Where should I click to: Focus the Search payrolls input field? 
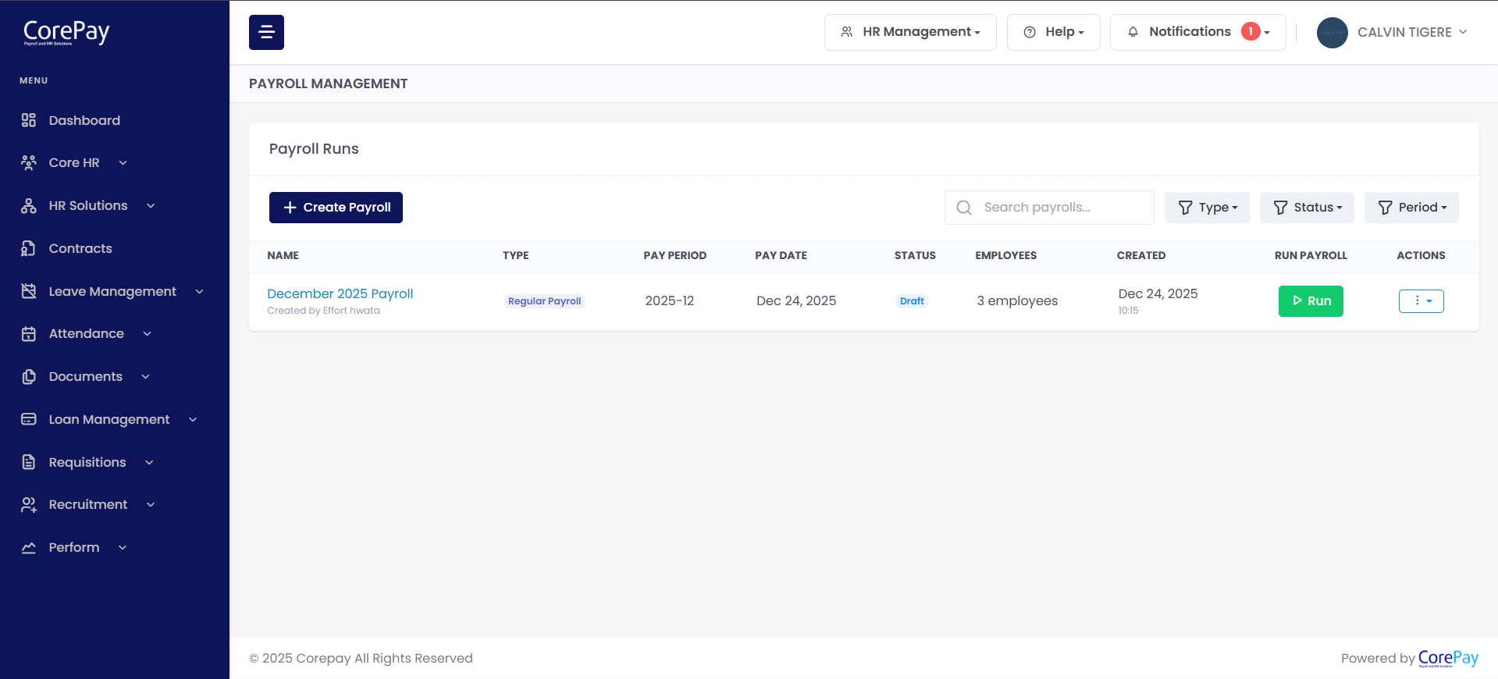coord(1049,208)
